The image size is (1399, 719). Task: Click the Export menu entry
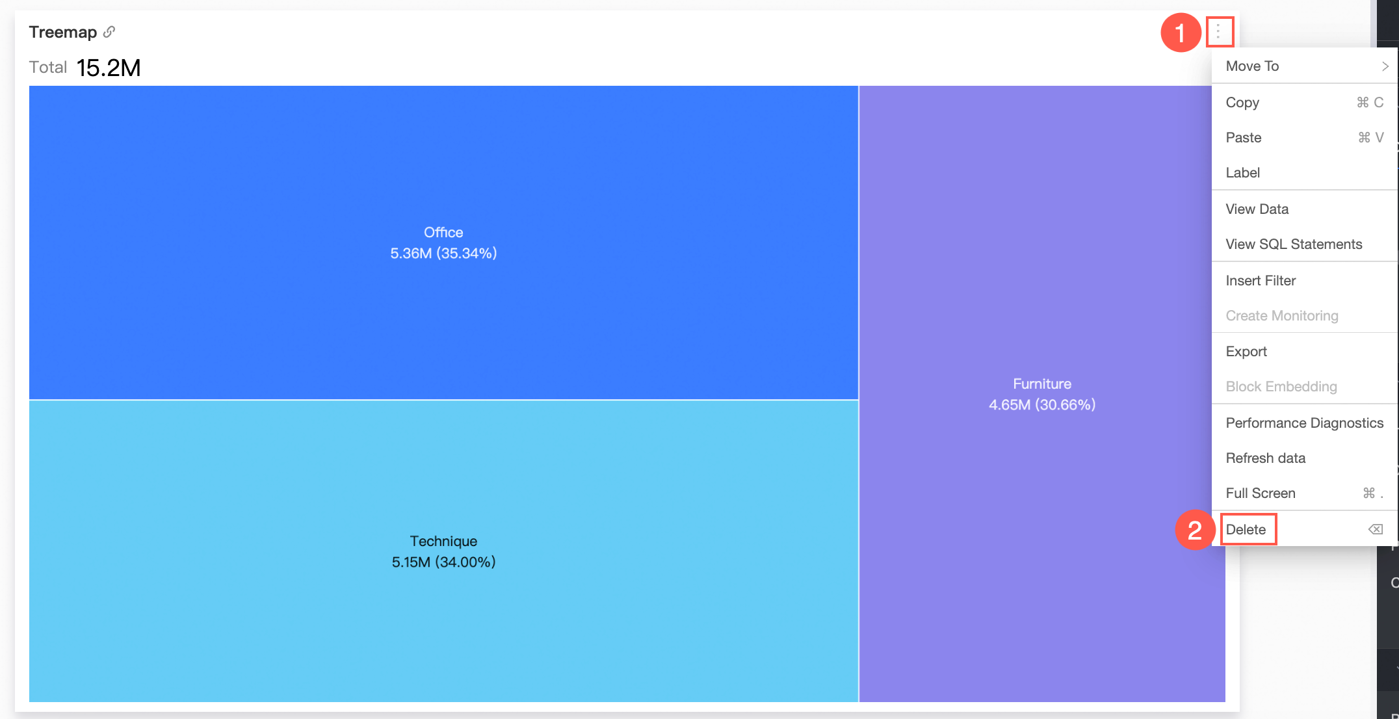(x=1246, y=352)
